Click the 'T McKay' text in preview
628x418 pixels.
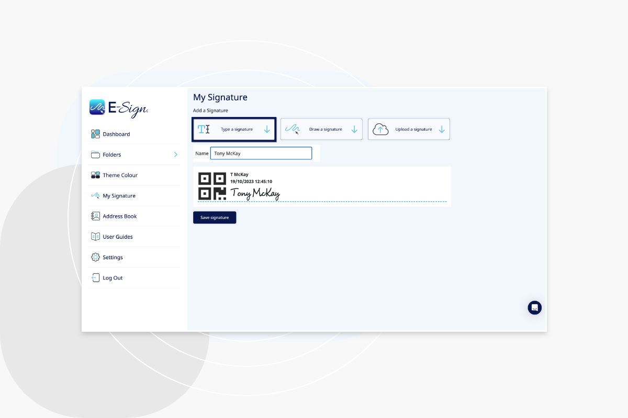coord(239,175)
